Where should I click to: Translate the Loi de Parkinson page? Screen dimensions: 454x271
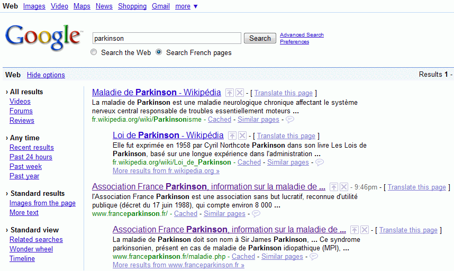[x=286, y=136]
